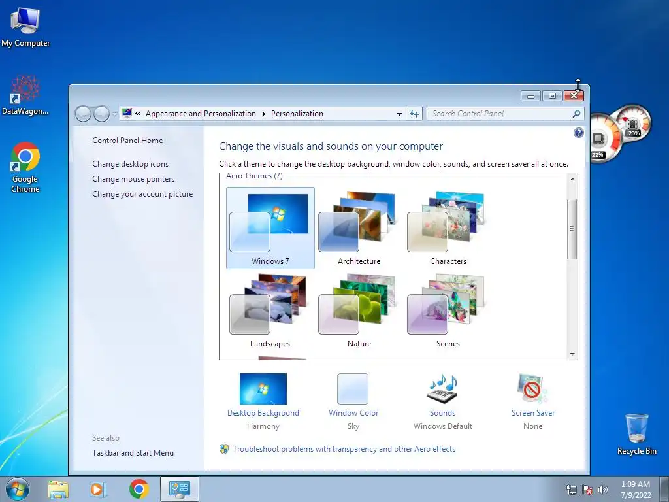Open My Computer desktop icon
Screen dimensions: 669x502
point(25,27)
